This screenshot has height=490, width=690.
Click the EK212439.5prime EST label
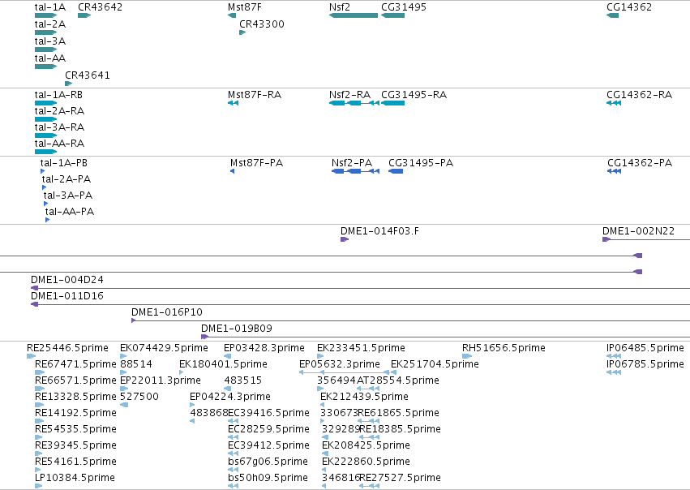364,397
